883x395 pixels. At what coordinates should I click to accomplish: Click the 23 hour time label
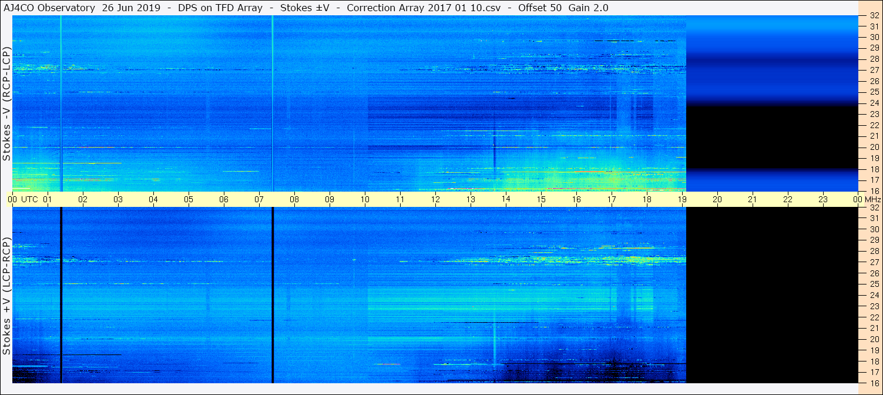click(x=823, y=199)
